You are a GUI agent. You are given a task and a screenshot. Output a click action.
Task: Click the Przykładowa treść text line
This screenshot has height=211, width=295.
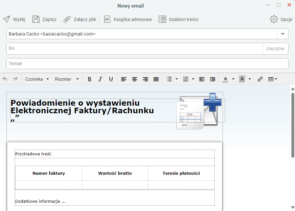pos(33,154)
